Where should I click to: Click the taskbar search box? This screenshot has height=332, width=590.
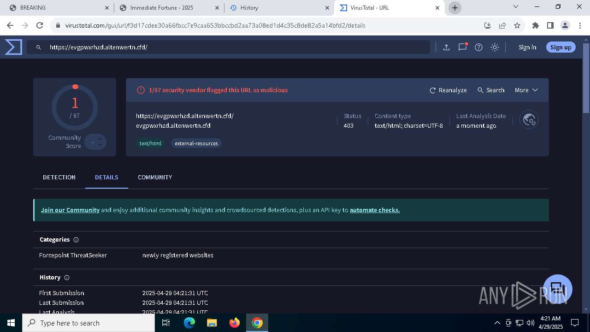tap(88, 323)
